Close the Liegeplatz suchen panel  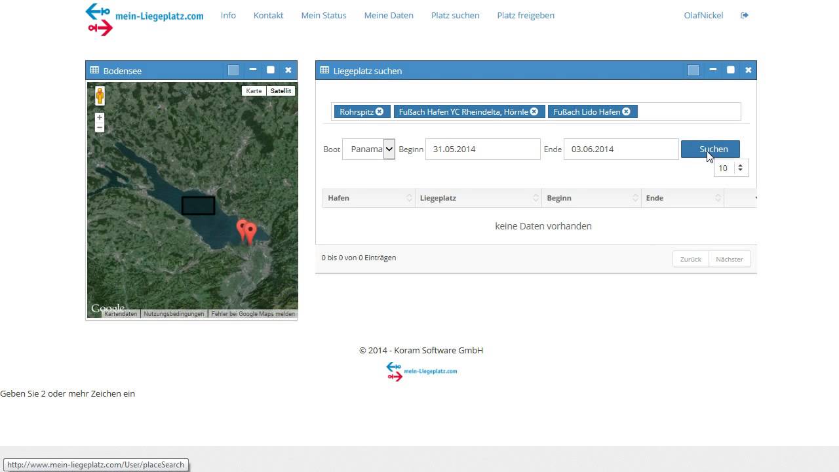[x=749, y=69]
